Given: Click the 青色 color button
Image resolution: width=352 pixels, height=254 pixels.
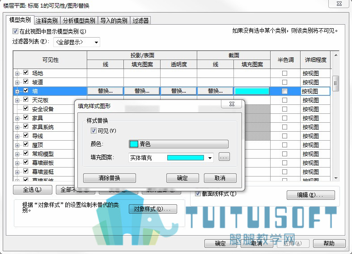Looking at the screenshot, I should (179, 144).
